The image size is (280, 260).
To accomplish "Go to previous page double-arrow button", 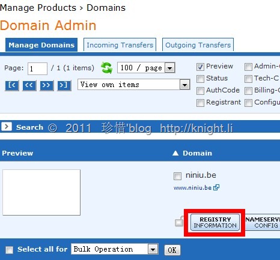I will pos(29,85).
